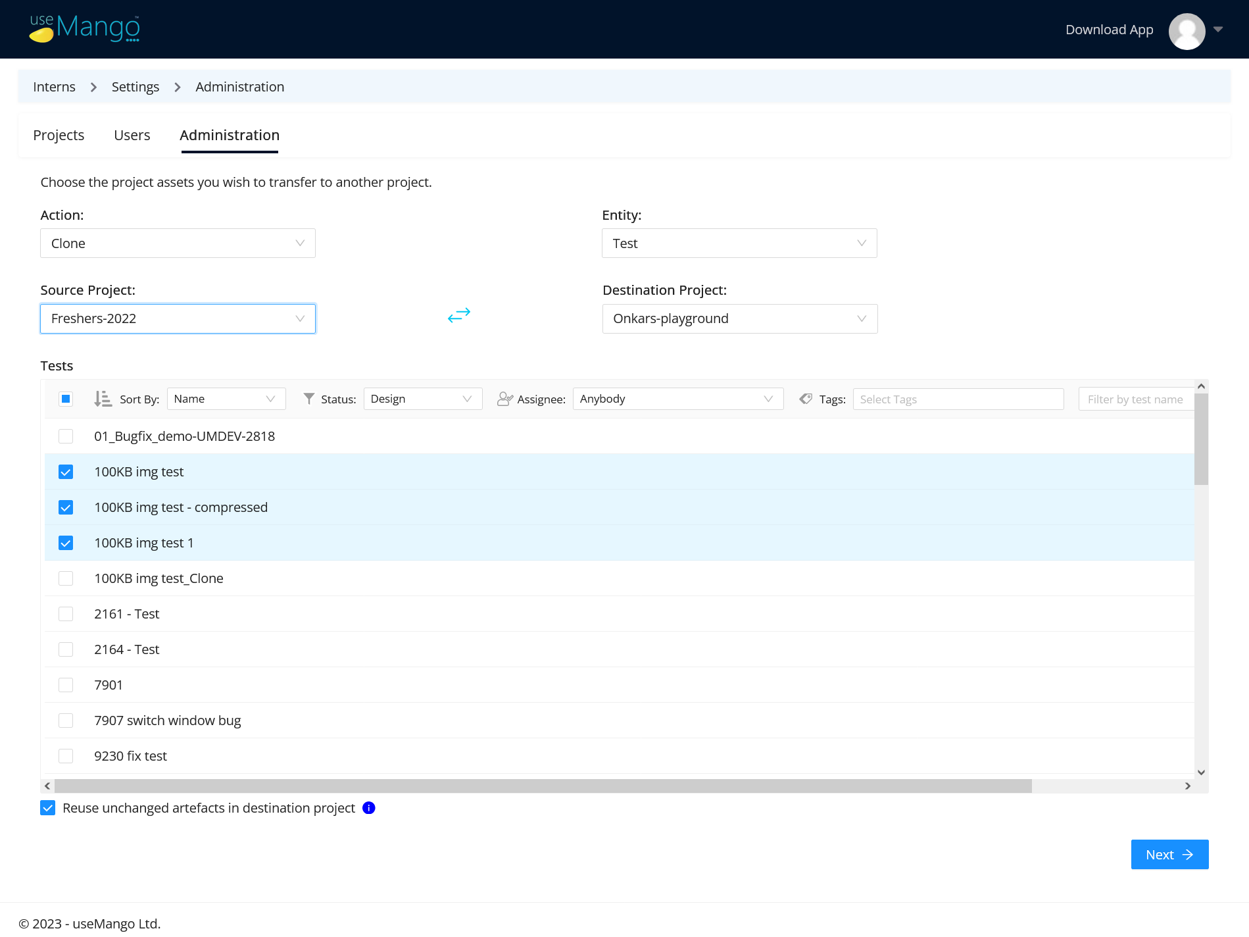The width and height of the screenshot is (1249, 937).
Task: Click the Tags label icon
Action: point(806,399)
